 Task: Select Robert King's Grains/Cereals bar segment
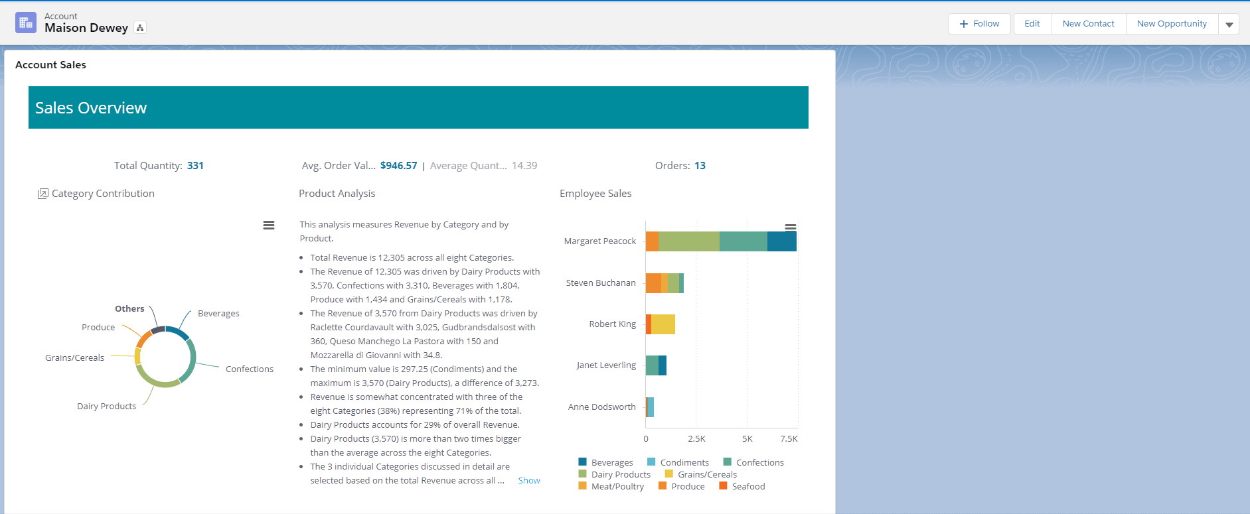(x=663, y=324)
